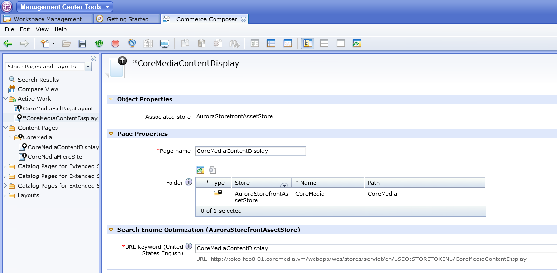557x273 pixels.
Task: Toggle the horizontal split view button
Action: (x=324, y=43)
